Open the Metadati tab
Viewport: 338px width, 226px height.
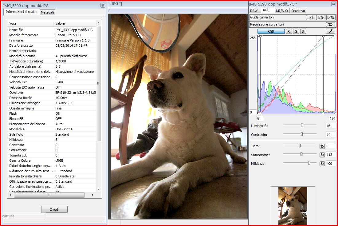point(47,12)
